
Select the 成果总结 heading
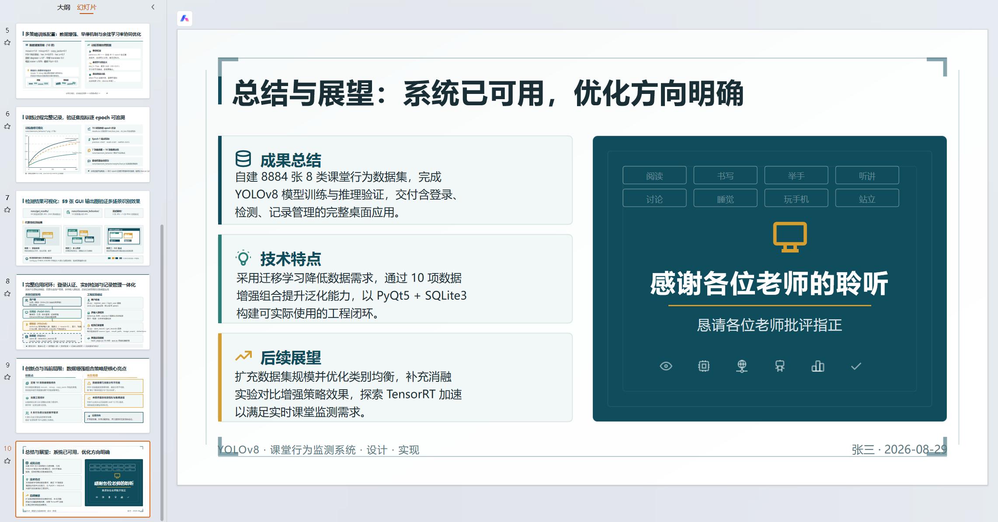click(x=291, y=160)
